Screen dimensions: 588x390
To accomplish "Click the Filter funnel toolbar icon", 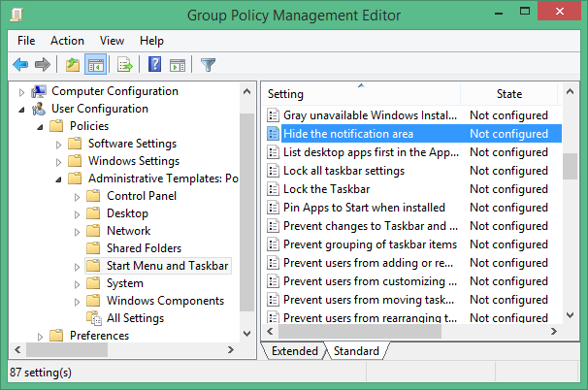I will 208,65.
